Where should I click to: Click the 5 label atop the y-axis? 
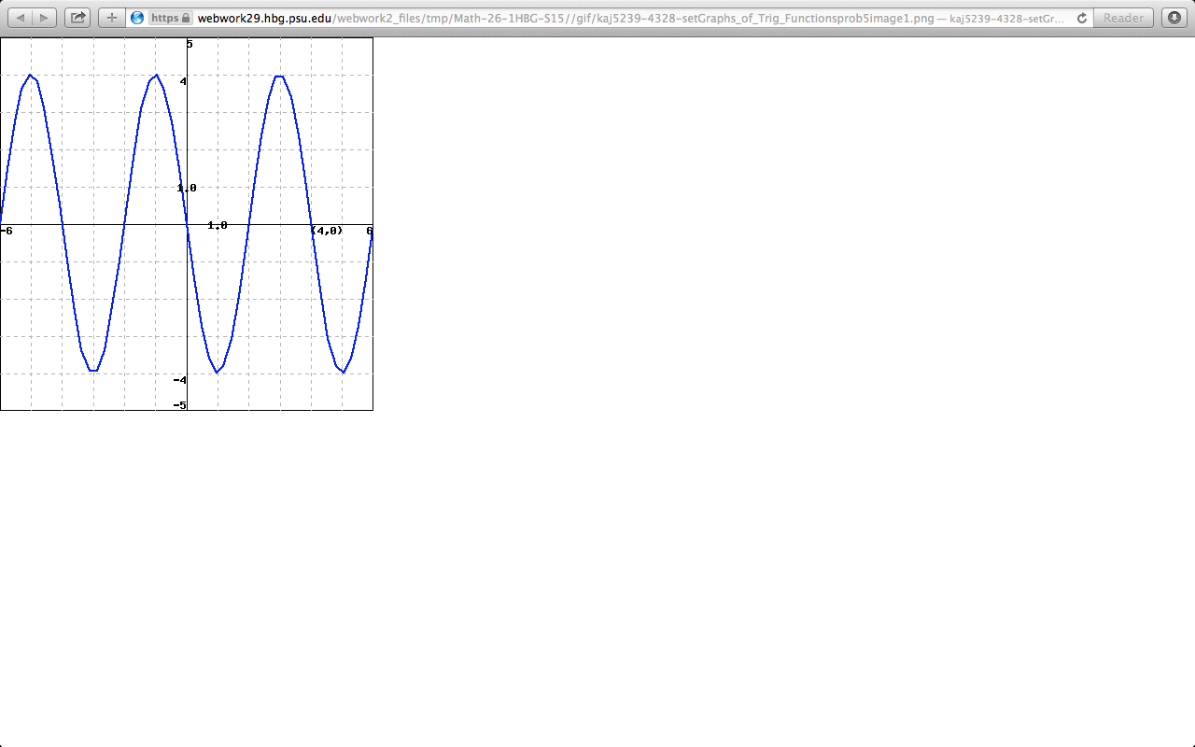(x=190, y=43)
